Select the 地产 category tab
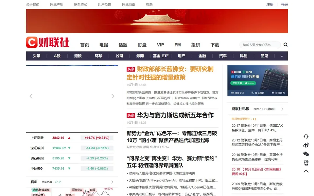 pos(182,56)
